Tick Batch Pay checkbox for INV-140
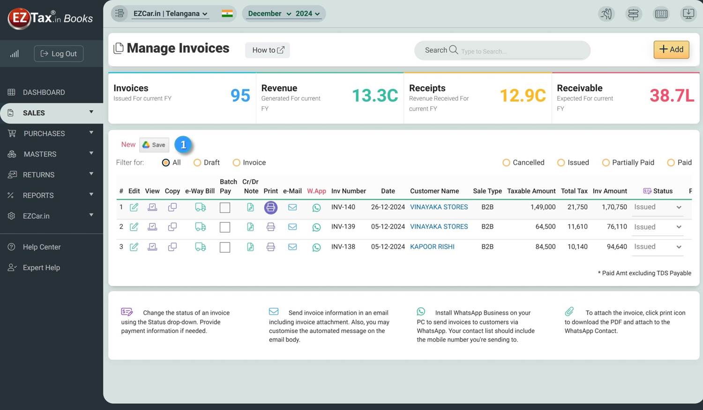 tap(225, 208)
